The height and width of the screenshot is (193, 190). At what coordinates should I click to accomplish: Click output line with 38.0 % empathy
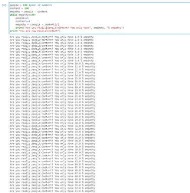click(x=52, y=147)
